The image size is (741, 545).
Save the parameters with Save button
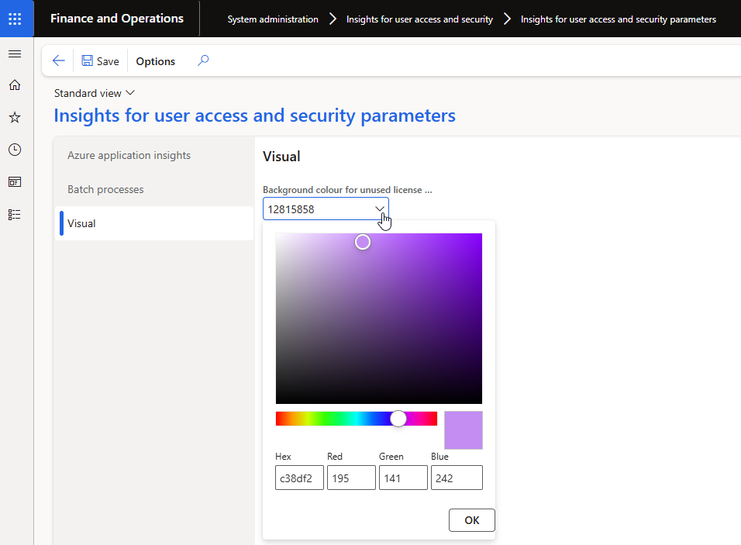(x=100, y=61)
